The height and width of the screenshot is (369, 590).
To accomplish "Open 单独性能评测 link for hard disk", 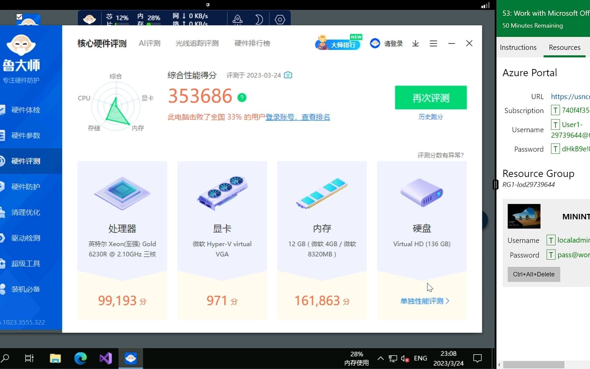I will (425, 301).
